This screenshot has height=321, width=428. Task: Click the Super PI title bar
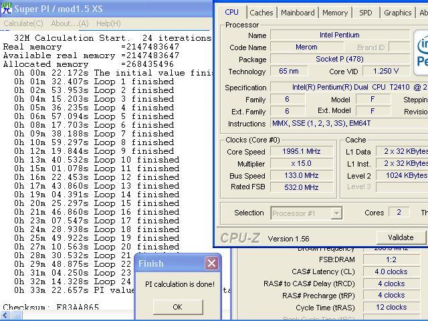pos(106,9)
